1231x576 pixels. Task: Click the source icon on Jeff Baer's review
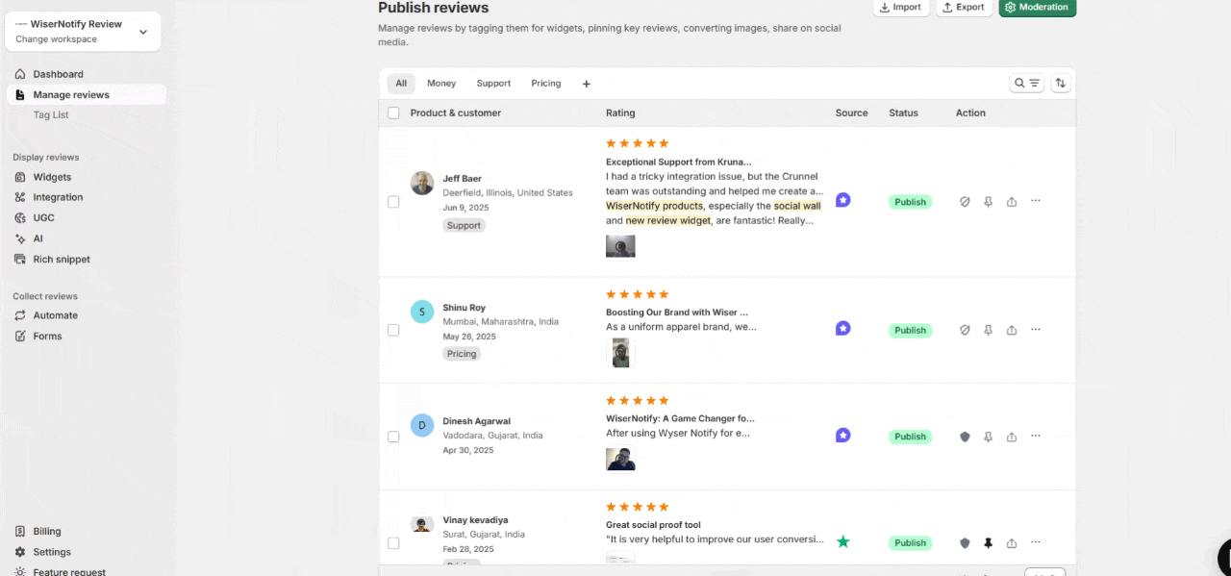click(x=843, y=200)
